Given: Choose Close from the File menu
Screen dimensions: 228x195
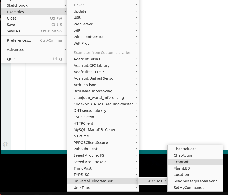Looking at the screenshot, I should (x=34, y=18).
